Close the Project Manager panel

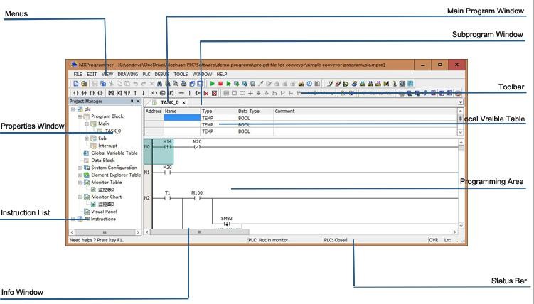tap(138, 102)
